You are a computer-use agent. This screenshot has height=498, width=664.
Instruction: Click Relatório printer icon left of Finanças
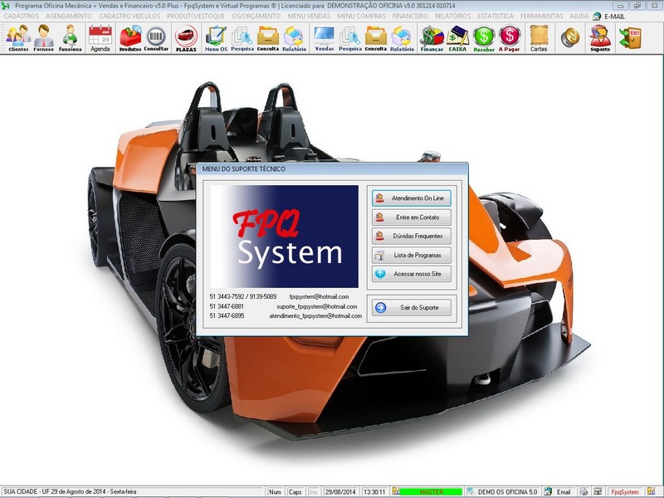click(402, 38)
